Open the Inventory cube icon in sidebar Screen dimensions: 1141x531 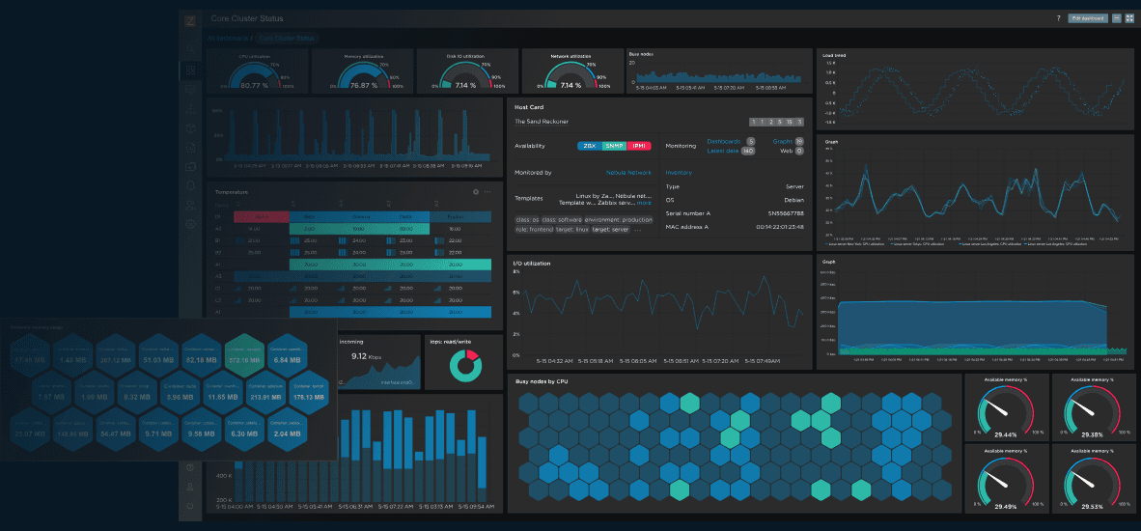coord(190,127)
